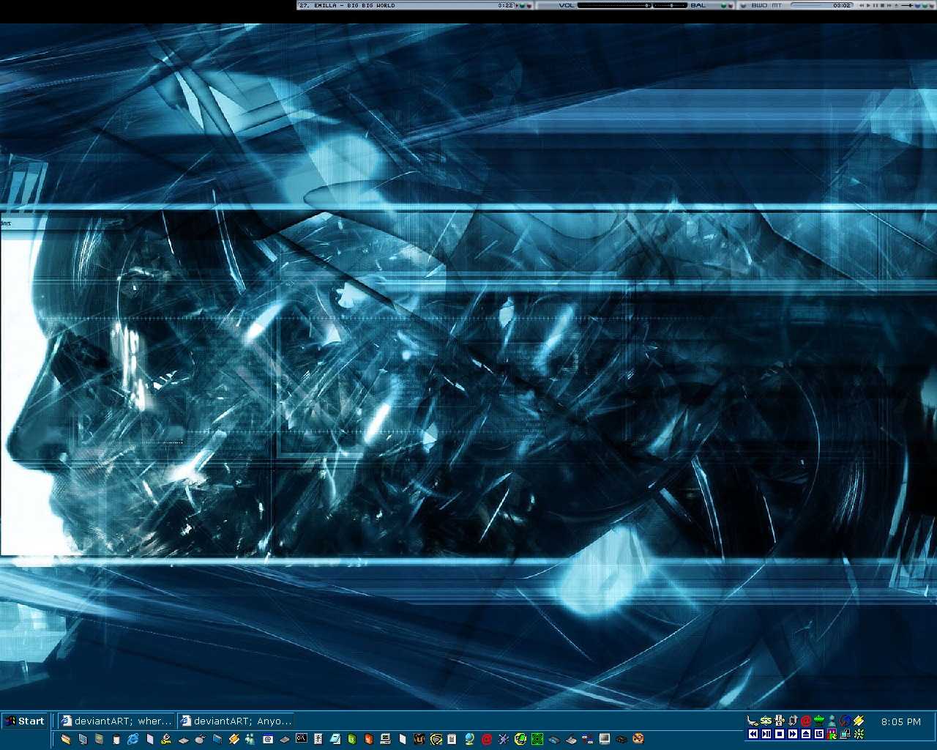Click the 3:22 track time display
The height and width of the screenshot is (750, 937).
pos(505,5)
